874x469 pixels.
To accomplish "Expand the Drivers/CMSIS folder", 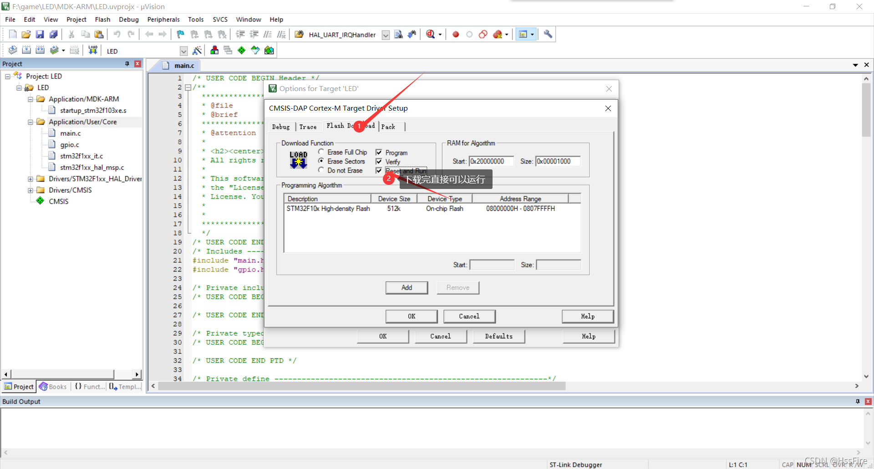I will pyautogui.click(x=30, y=190).
